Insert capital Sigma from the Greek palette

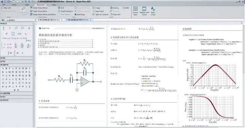click(x=30, y=72)
